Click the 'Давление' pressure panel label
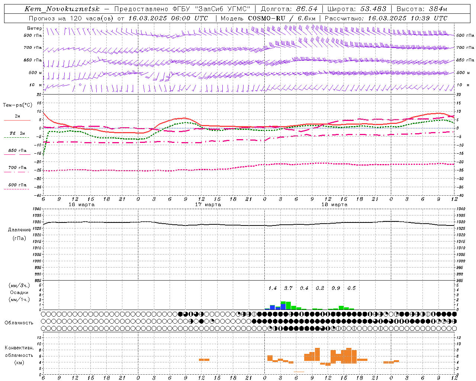Image resolution: width=476 pixels, height=381 pixels. pos(19,230)
